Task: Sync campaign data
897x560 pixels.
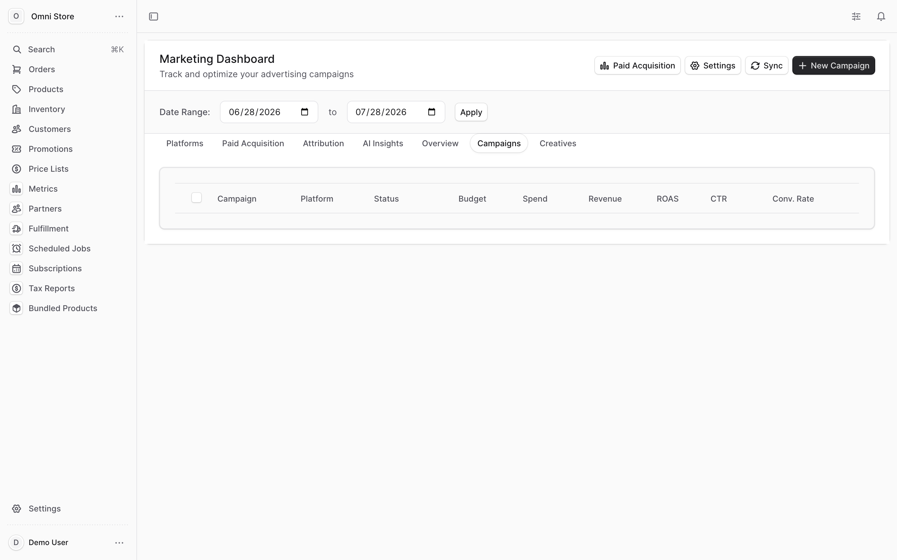Action: click(766, 66)
